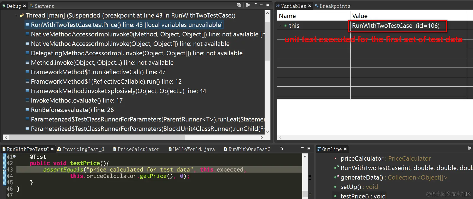Viewport: 473px width, 199px height.
Task: Collapse the testPrice method fold marker at line 41
Action: pos(14,156)
